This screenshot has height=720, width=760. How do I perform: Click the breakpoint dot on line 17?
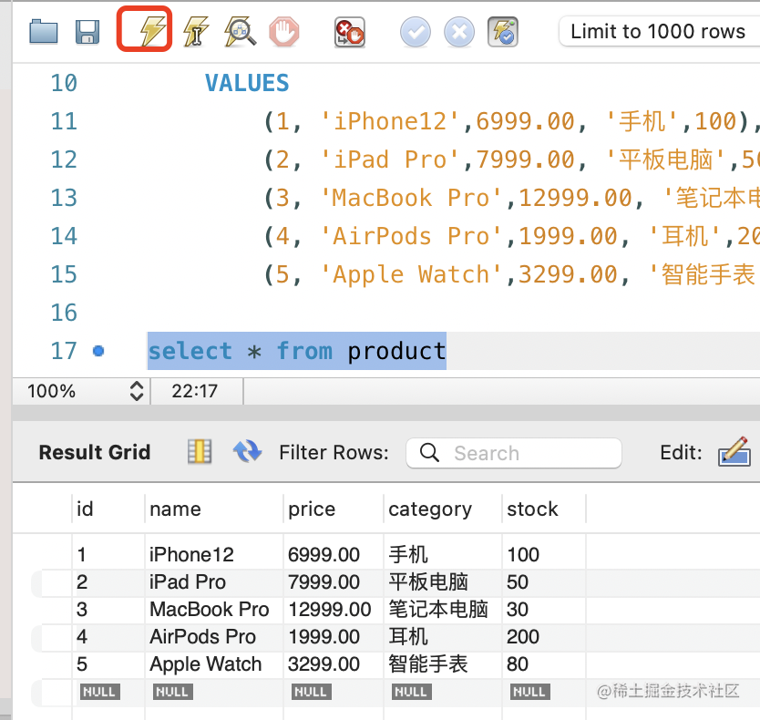[98, 351]
